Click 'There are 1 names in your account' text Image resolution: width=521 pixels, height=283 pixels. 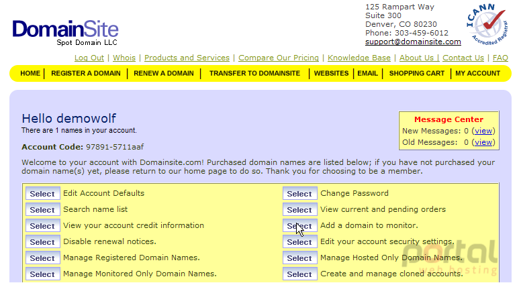point(79,130)
